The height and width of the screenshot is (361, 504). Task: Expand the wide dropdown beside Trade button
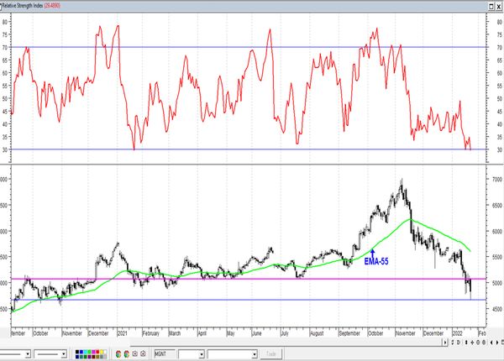[x=255, y=353]
